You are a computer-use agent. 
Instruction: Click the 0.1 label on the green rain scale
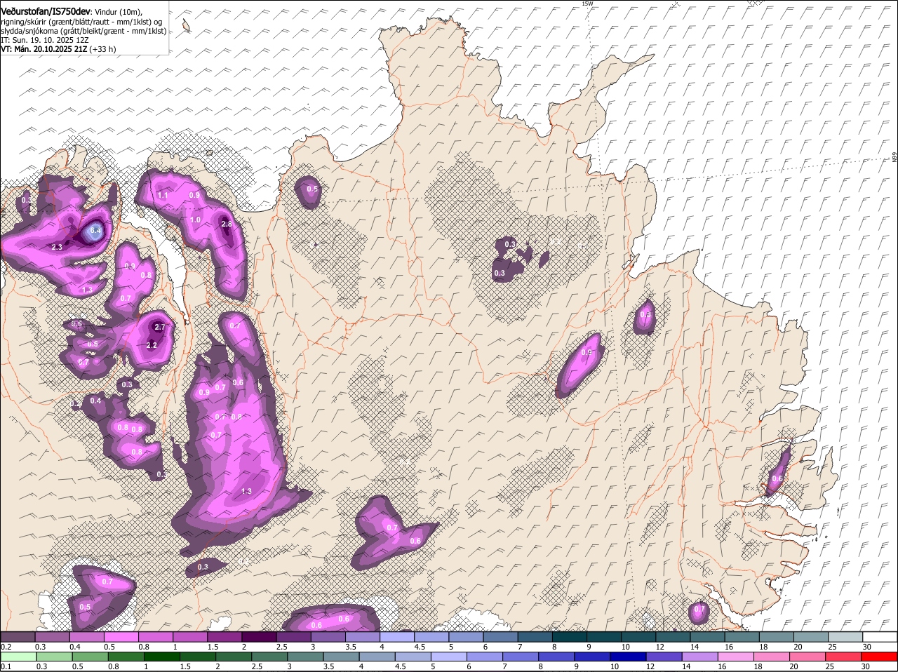6,666
